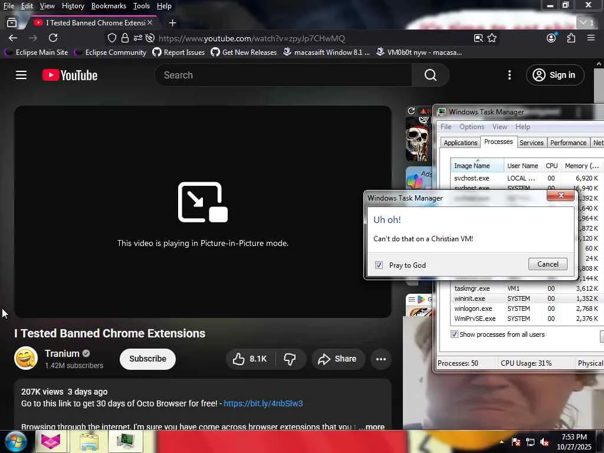604x453 pixels.
Task: Show hidden tray icons arrow
Action: [501, 442]
